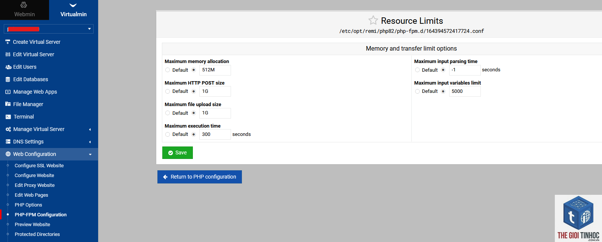Click the Edit Virtual Server sliders icon
Viewport: 602px width, 242px height.
[x=8, y=54]
